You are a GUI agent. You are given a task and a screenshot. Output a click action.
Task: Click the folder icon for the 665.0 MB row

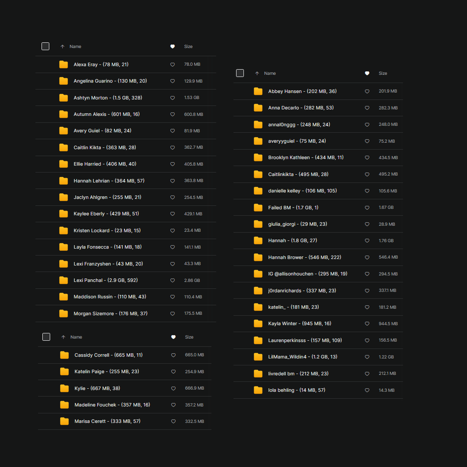(64, 355)
